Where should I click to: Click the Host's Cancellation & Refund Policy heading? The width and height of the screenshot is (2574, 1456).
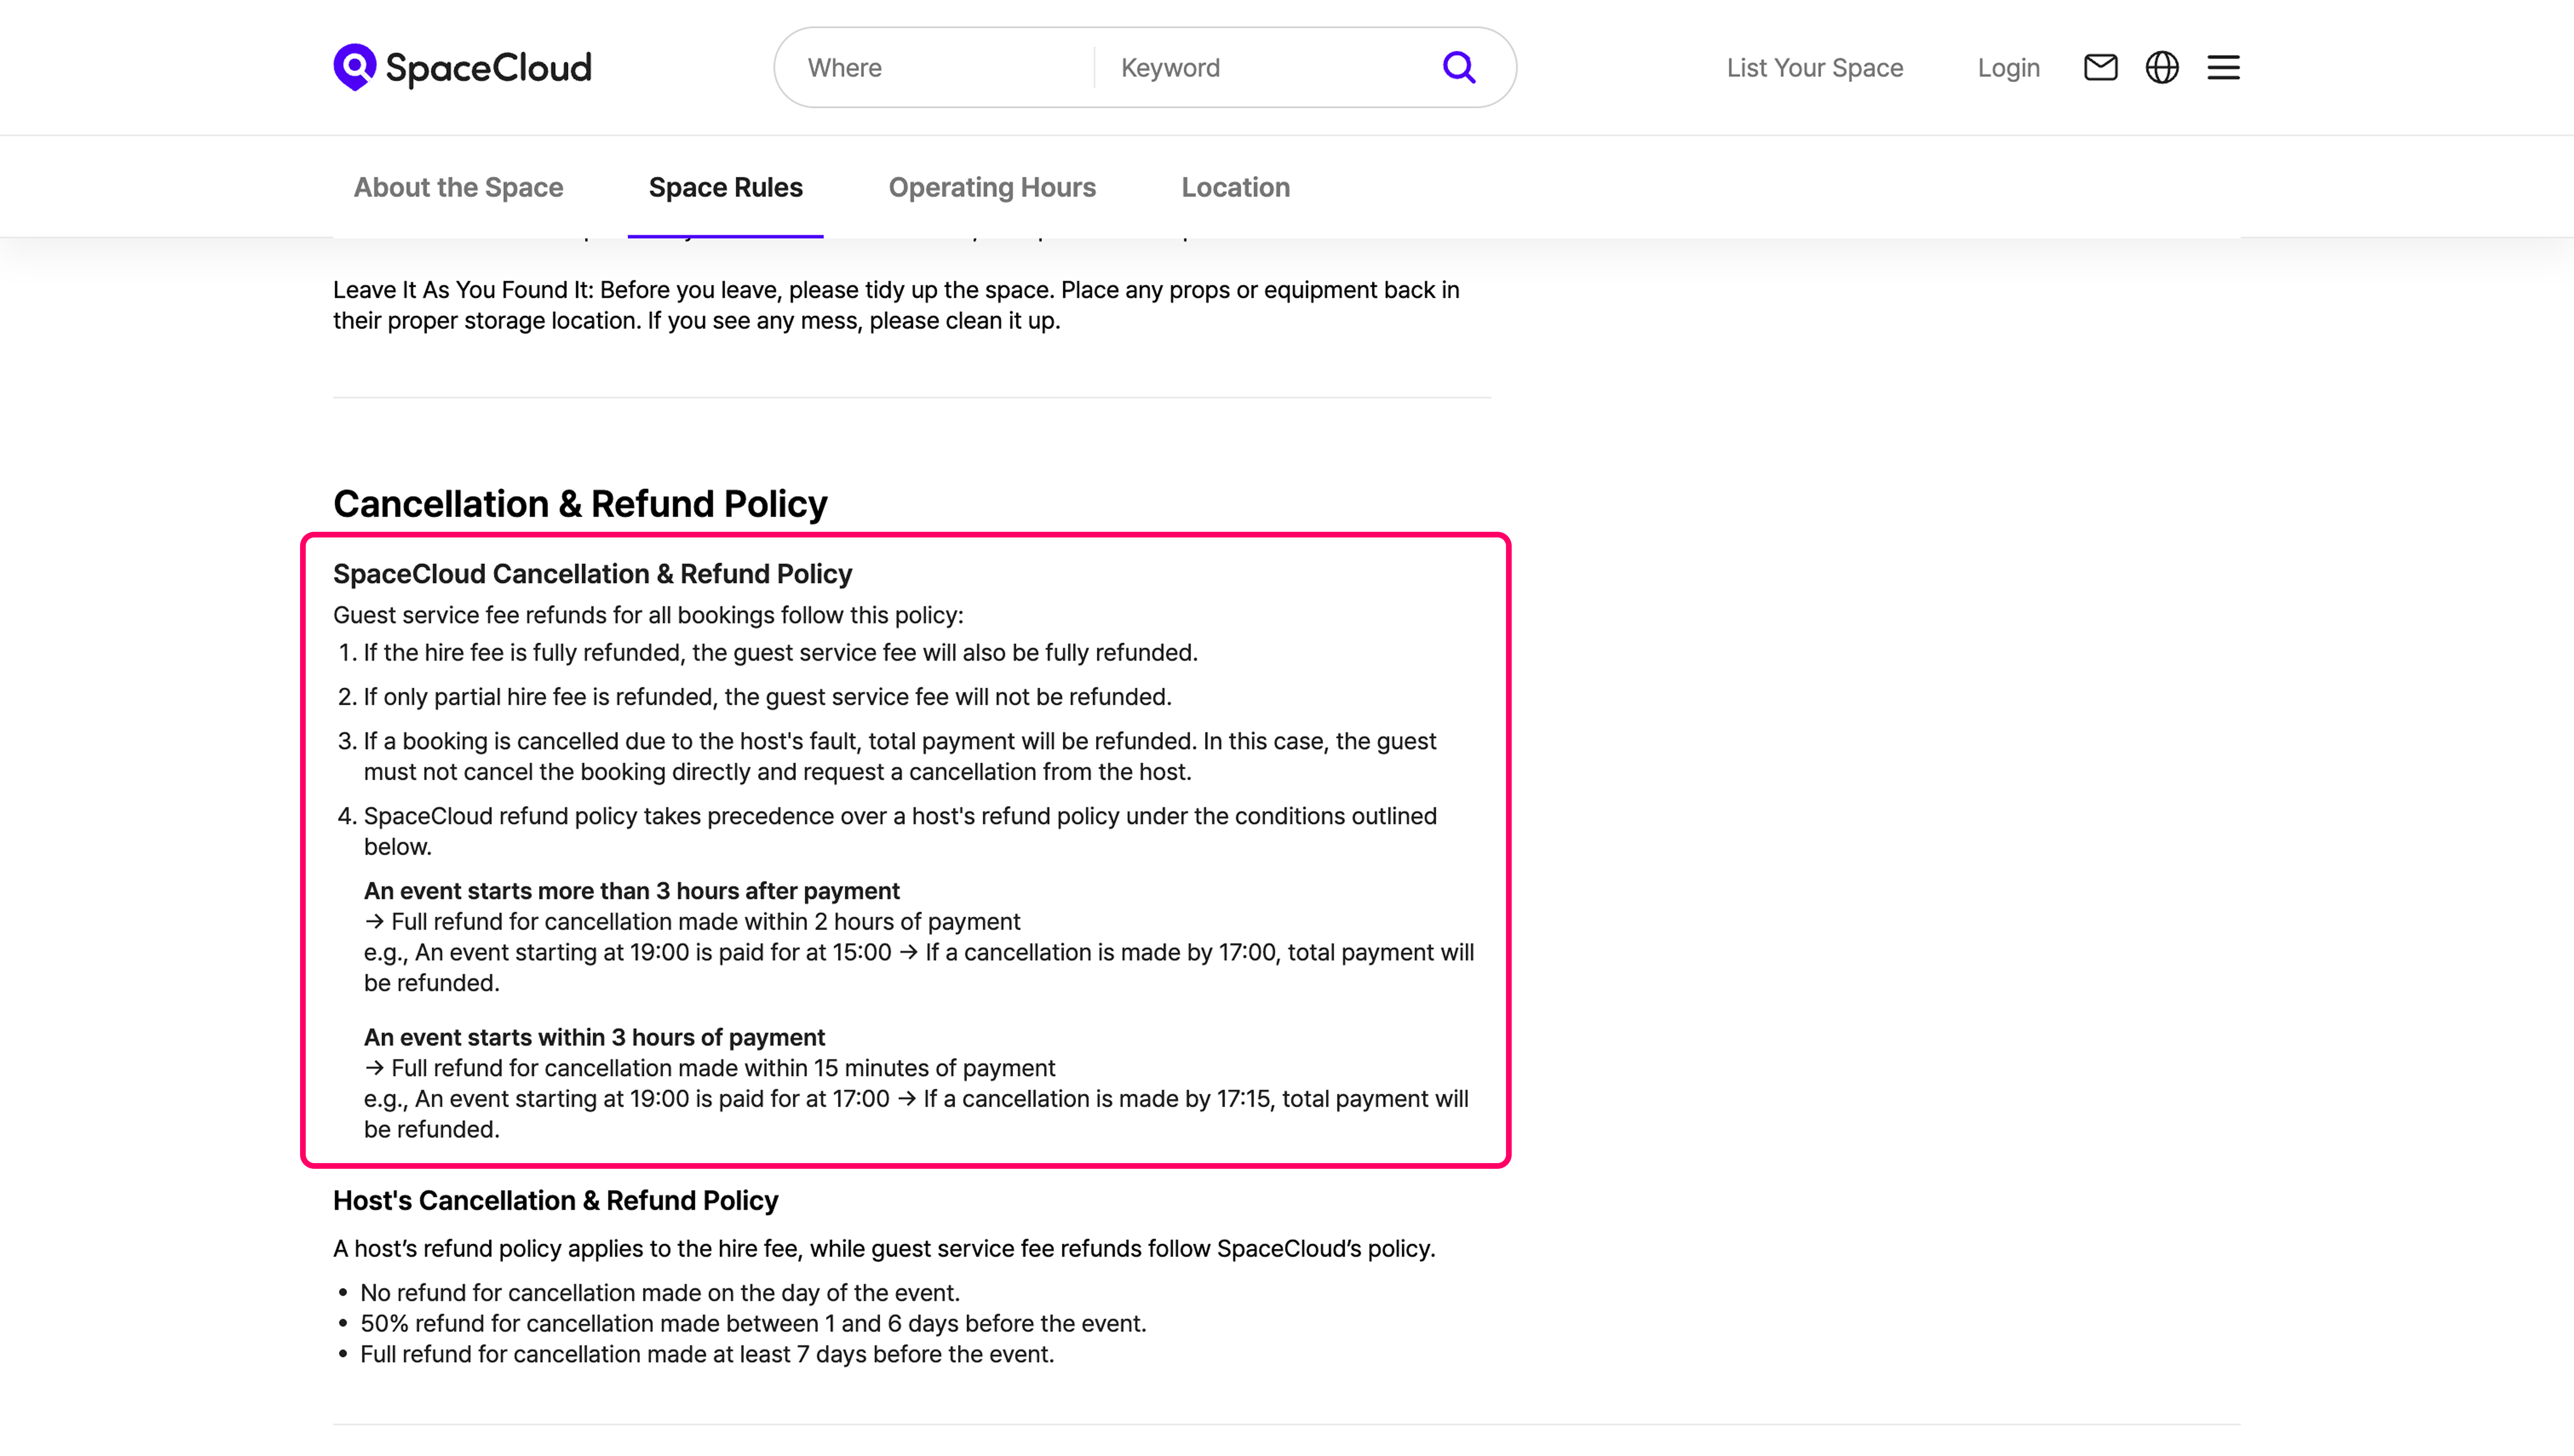[x=555, y=1200]
